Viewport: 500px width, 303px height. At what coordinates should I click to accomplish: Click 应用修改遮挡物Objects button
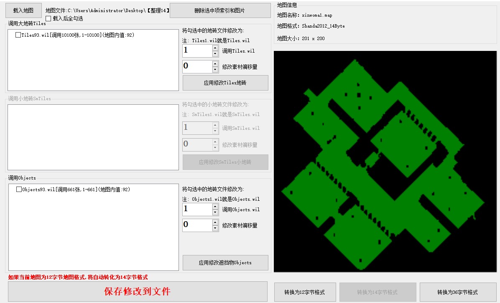(x=225, y=263)
